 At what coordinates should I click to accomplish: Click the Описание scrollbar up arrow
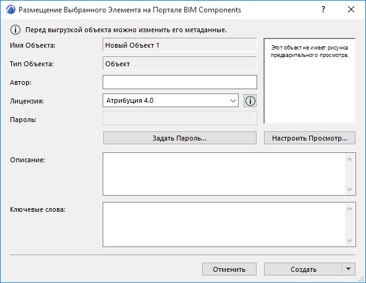coord(350,160)
